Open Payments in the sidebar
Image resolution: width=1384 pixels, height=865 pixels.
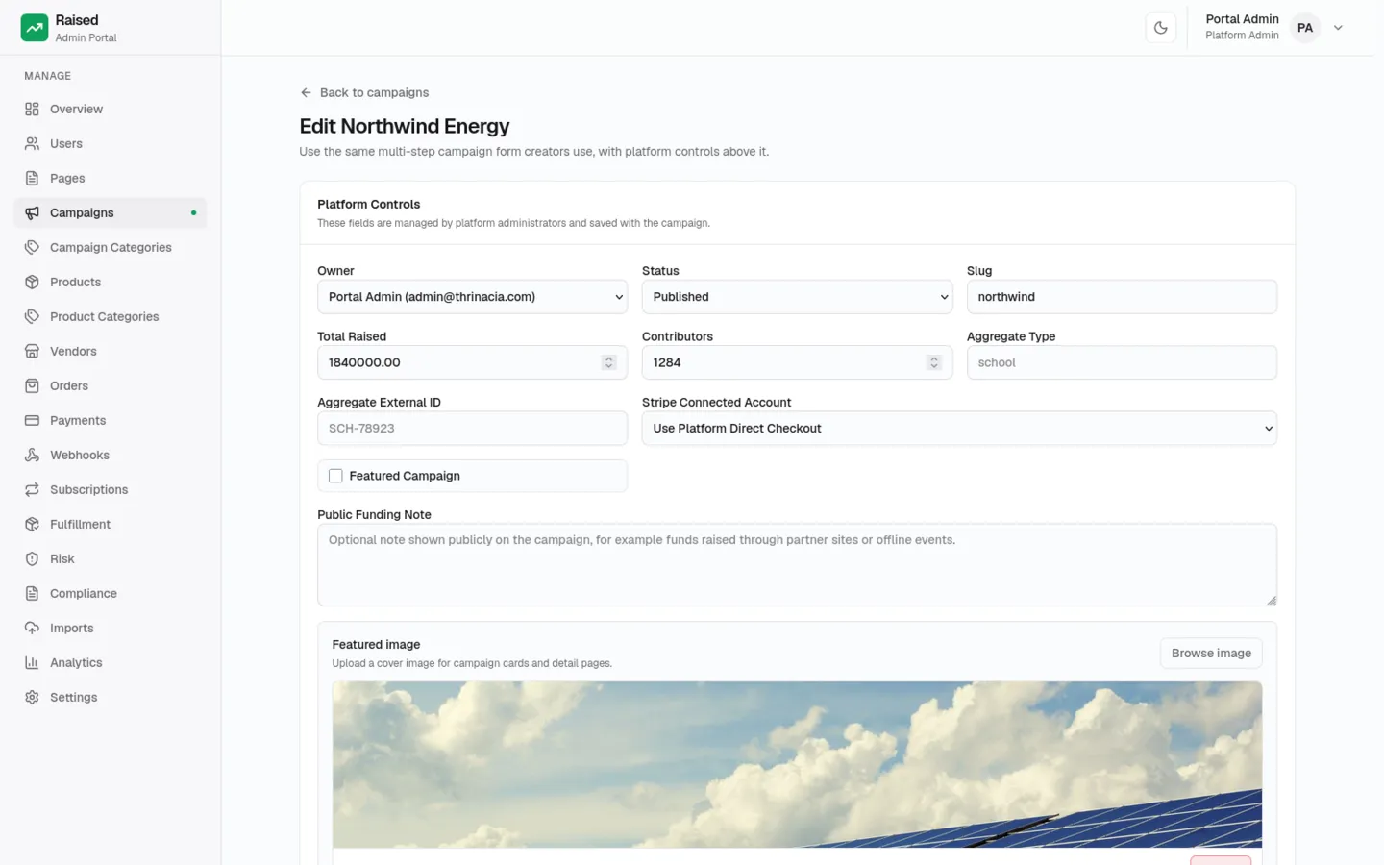[x=110, y=420]
